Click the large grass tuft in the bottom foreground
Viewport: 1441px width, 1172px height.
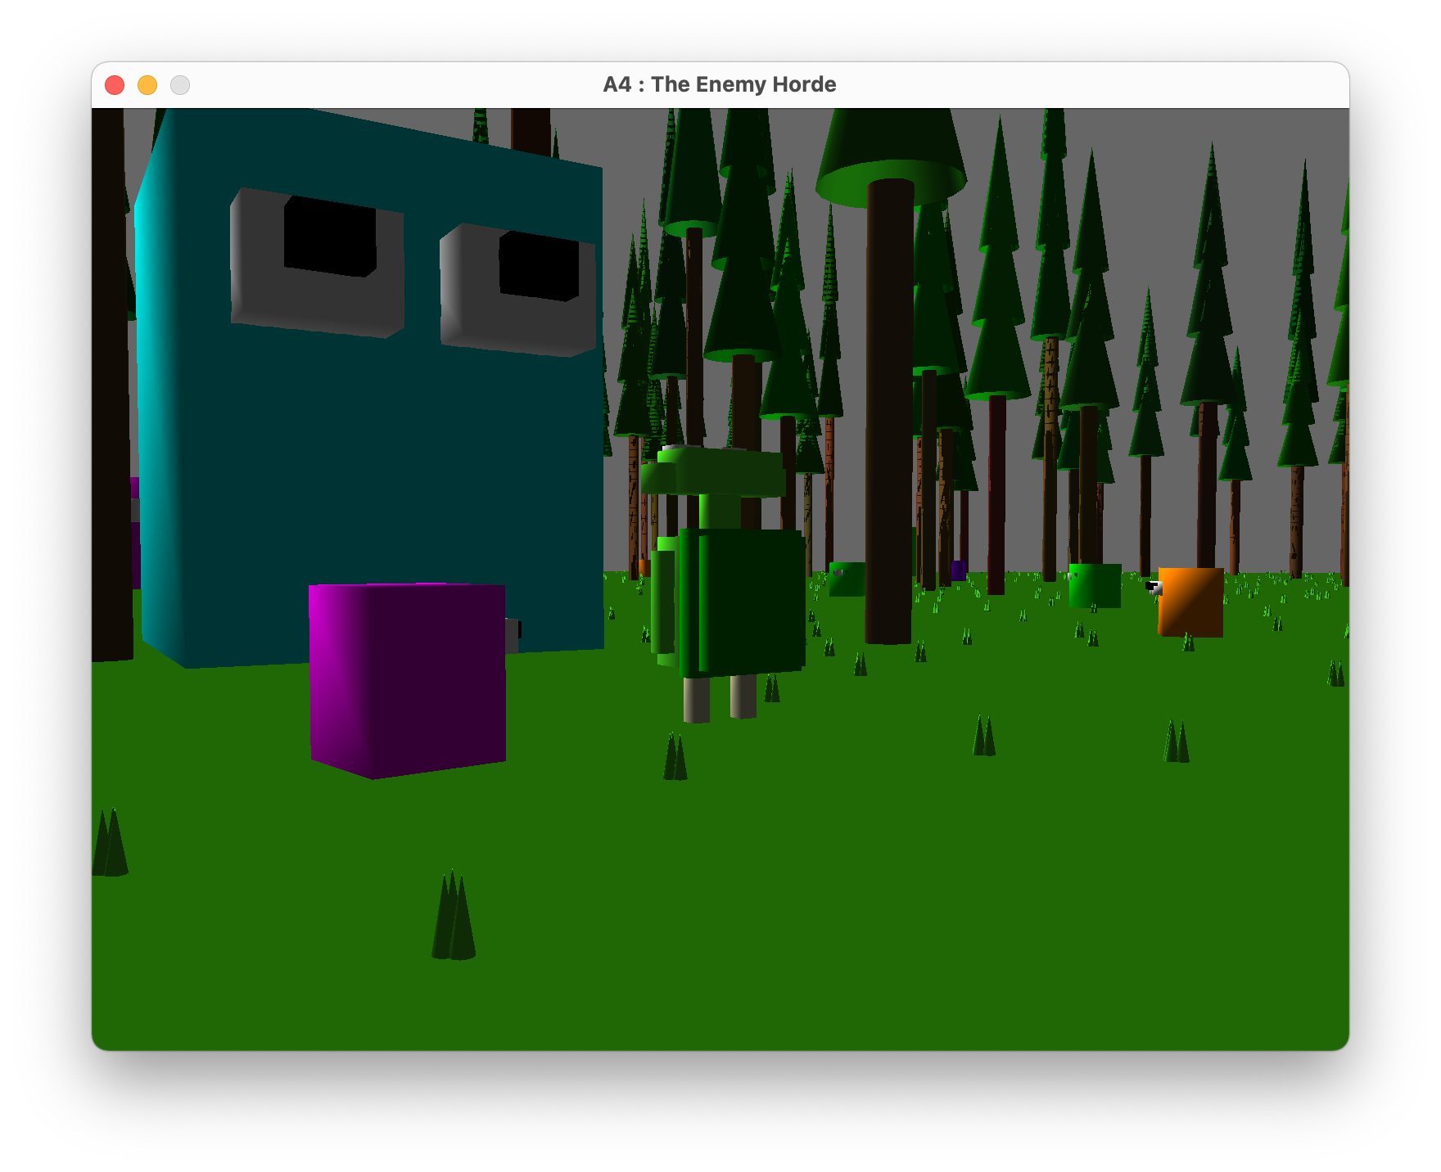(454, 917)
